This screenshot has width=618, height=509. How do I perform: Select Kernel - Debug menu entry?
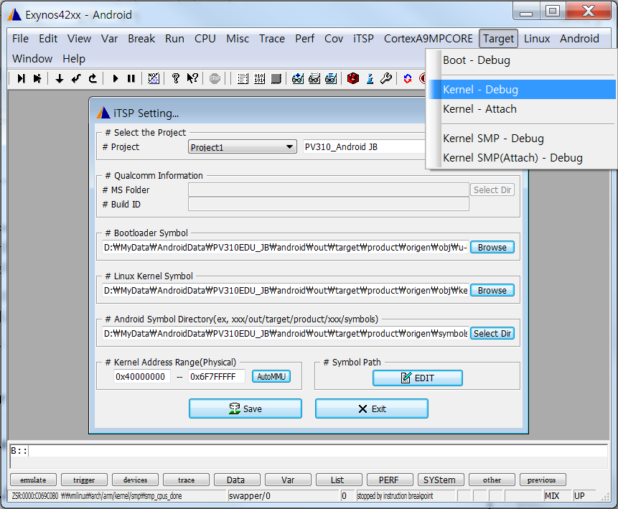point(480,90)
